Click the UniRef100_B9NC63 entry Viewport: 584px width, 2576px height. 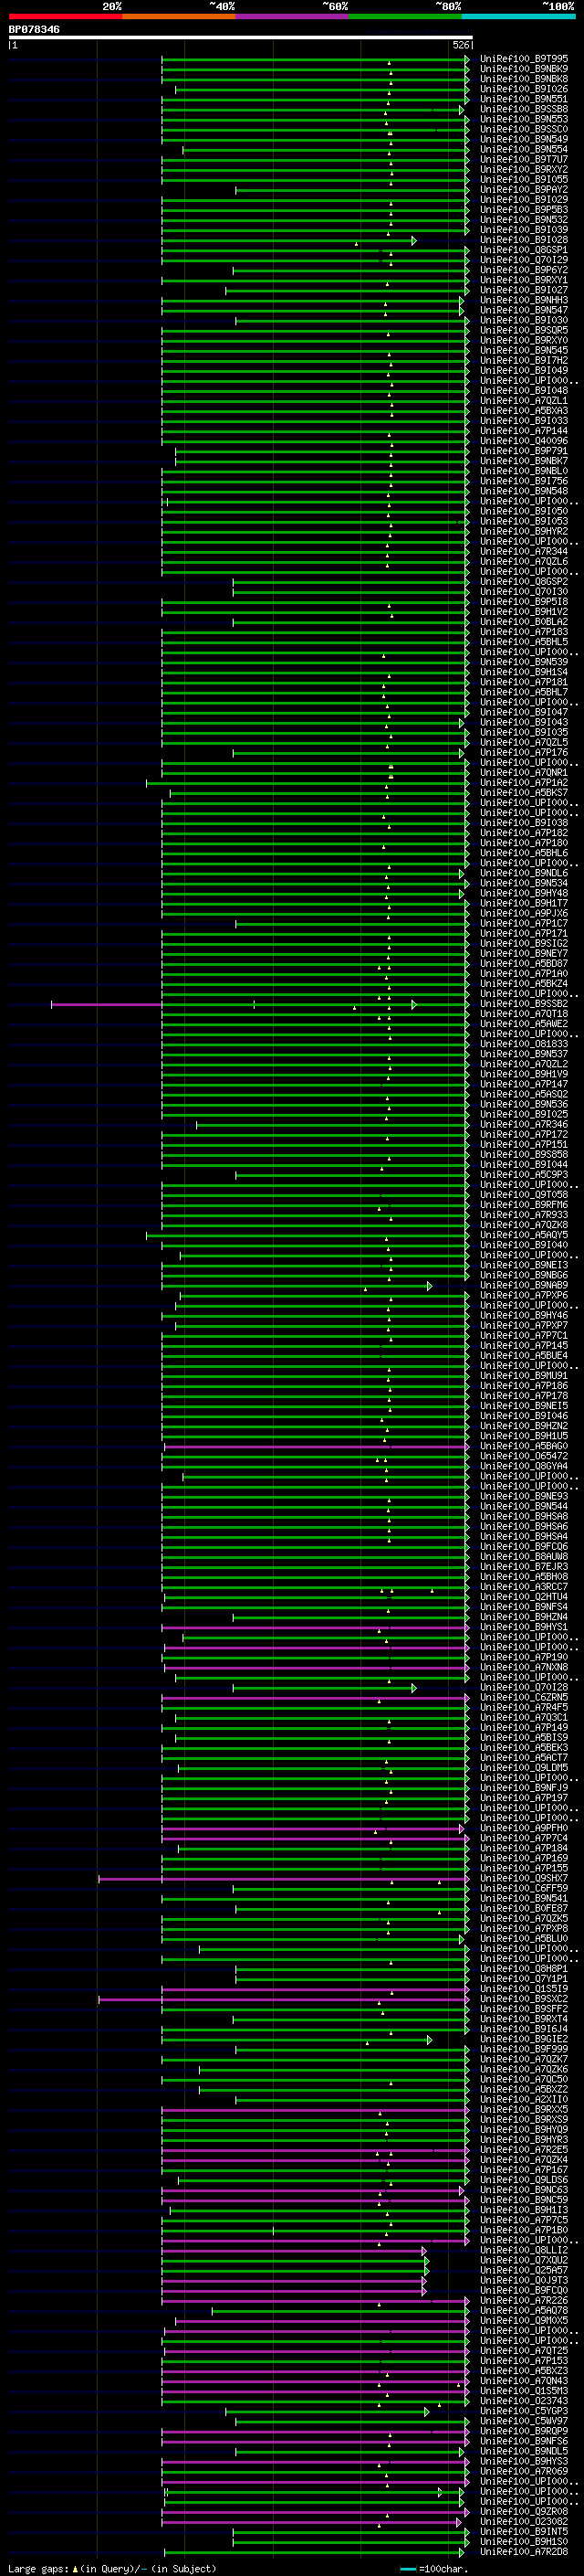[x=524, y=2190]
